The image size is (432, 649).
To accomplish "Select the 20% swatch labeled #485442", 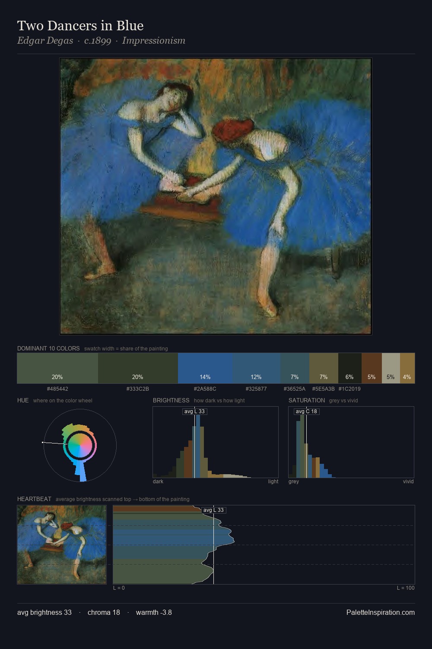I will 57,368.
